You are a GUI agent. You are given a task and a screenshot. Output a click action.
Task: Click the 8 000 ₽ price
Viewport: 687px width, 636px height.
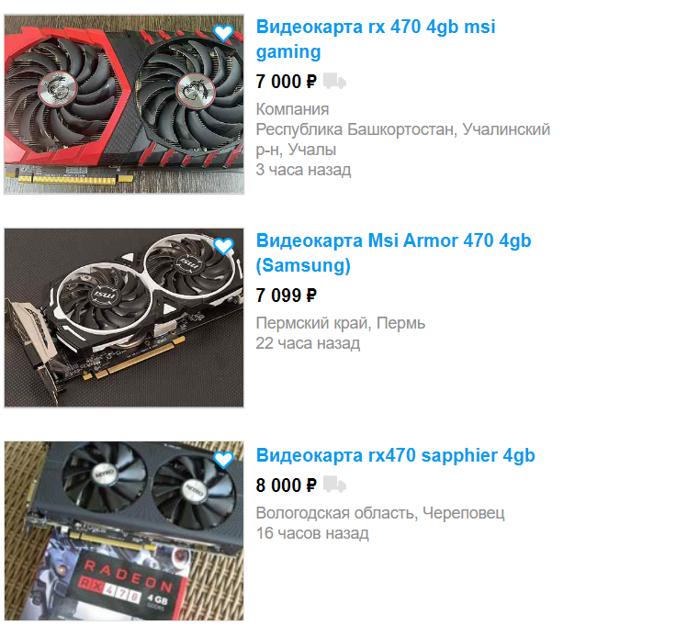click(x=286, y=485)
